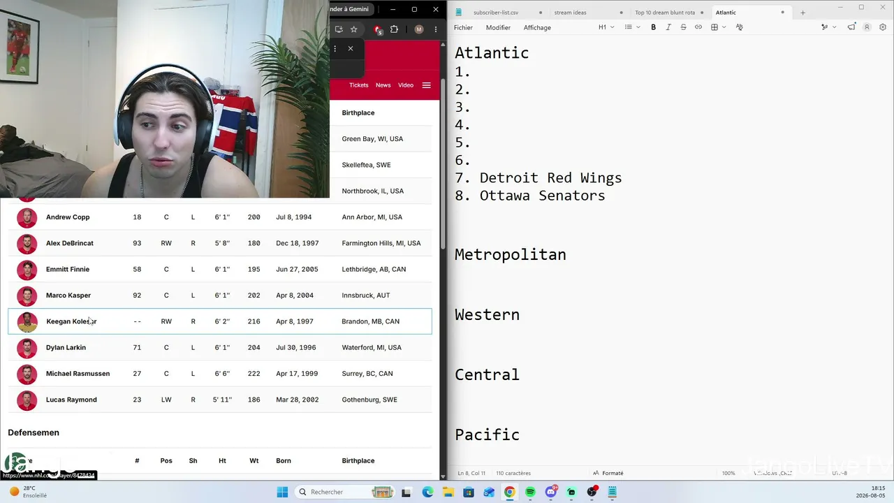This screenshot has height=503, width=894.
Task: Open Marco Kasper's player page
Action: point(68,296)
